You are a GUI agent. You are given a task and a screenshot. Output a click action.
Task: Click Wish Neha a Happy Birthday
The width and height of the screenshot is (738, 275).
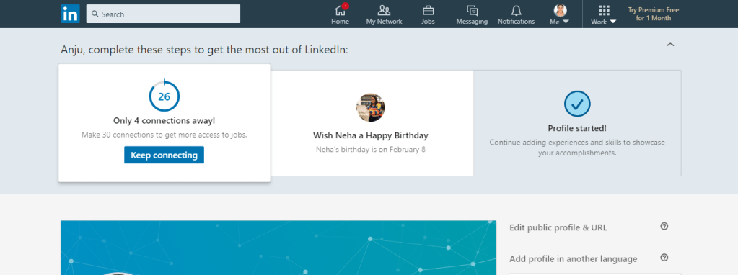click(370, 135)
